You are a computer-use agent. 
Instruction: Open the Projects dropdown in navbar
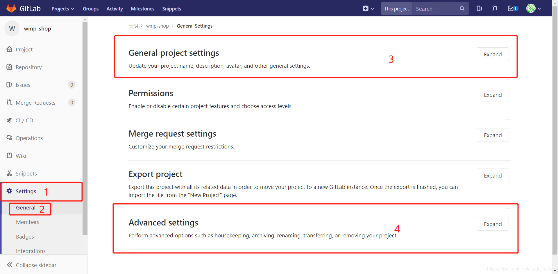(x=63, y=9)
